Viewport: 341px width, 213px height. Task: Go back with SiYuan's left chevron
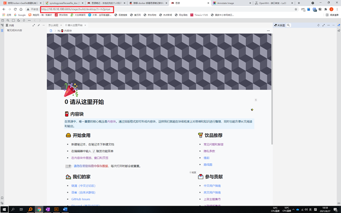click(35, 21)
